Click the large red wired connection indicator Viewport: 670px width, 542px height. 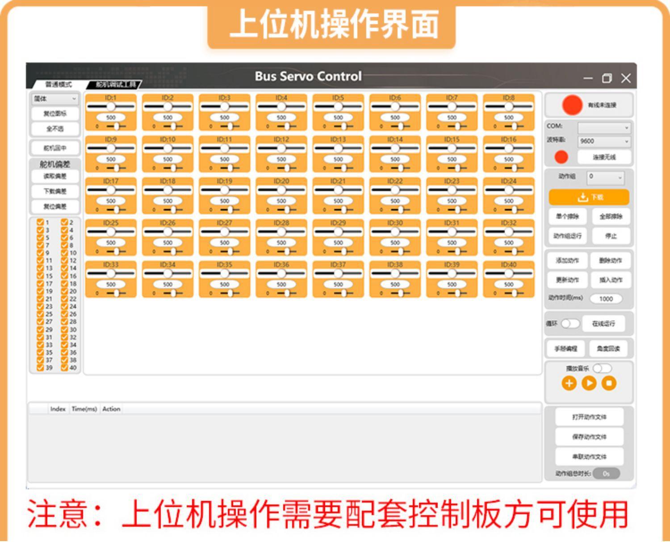tap(572, 105)
